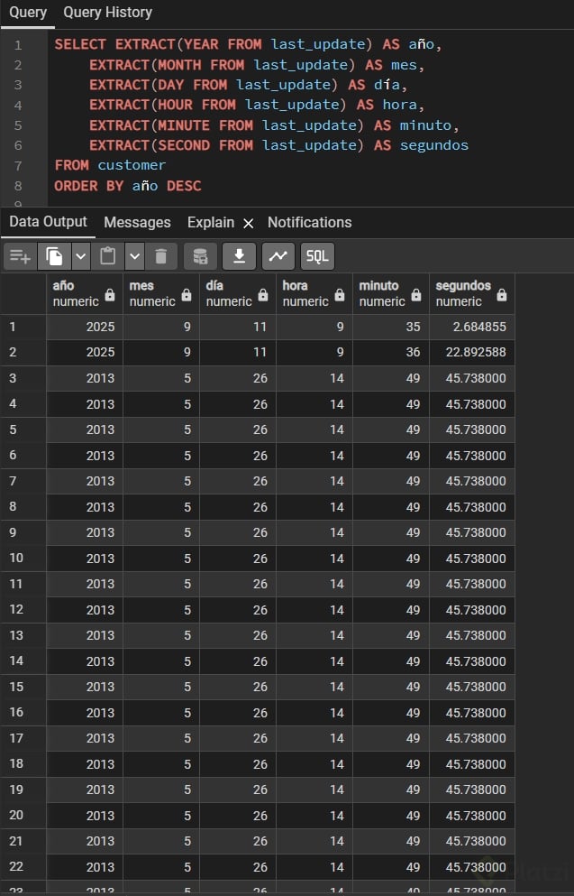This screenshot has width=574, height=896.
Task: Click the hora column header
Action: tap(314, 294)
